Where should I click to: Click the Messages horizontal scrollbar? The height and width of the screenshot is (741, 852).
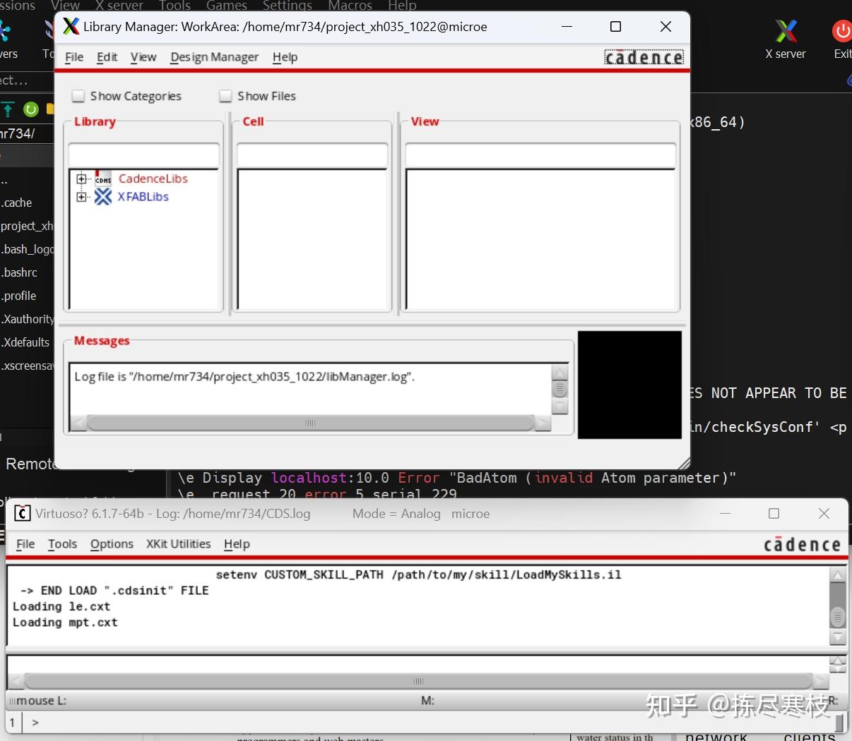(x=311, y=423)
